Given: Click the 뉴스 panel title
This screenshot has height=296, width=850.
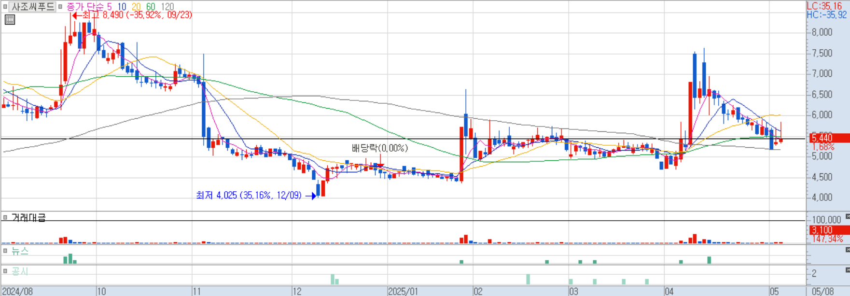Looking at the screenshot, I should (x=20, y=251).
